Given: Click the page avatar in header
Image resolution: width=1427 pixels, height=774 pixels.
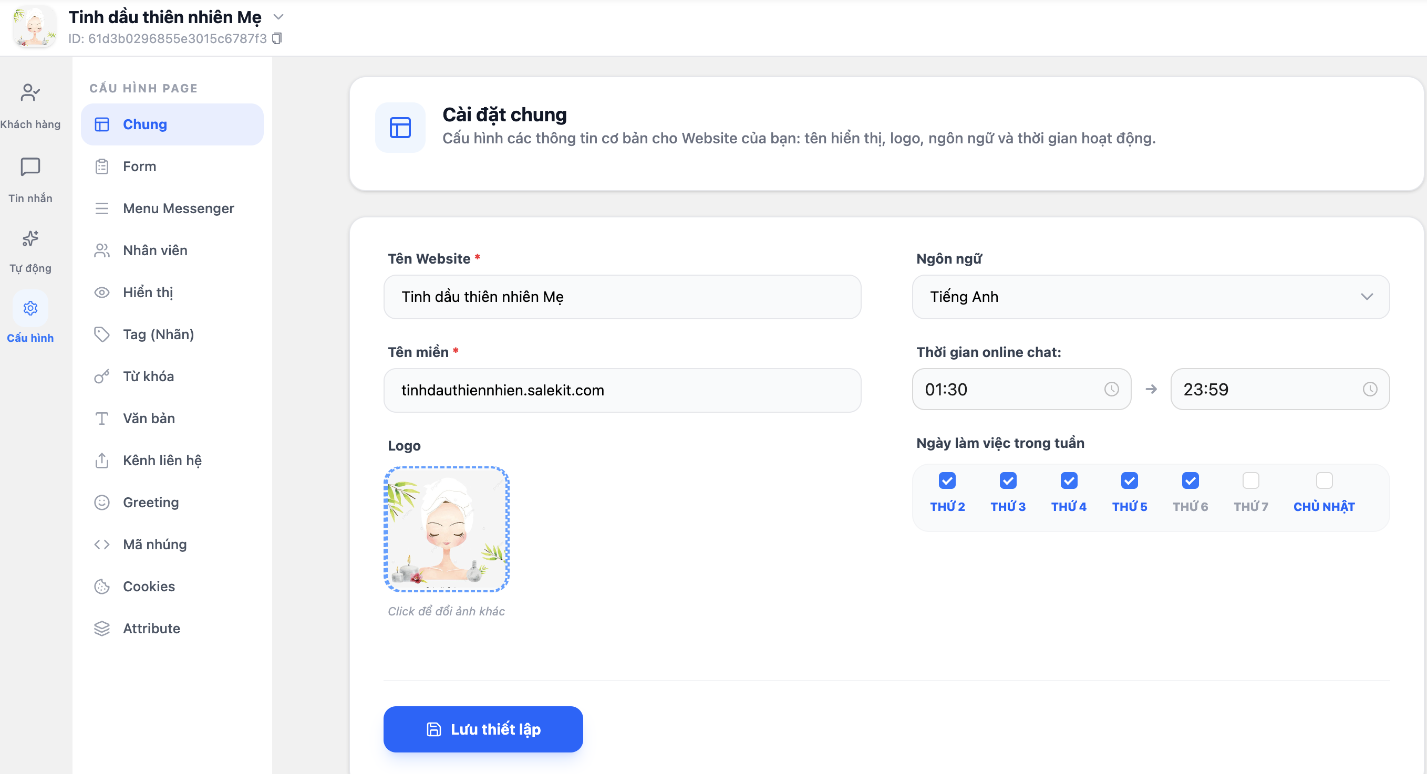Looking at the screenshot, I should pyautogui.click(x=34, y=27).
